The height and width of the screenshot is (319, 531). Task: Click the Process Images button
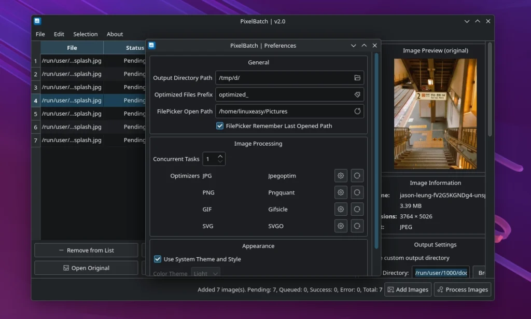point(462,289)
